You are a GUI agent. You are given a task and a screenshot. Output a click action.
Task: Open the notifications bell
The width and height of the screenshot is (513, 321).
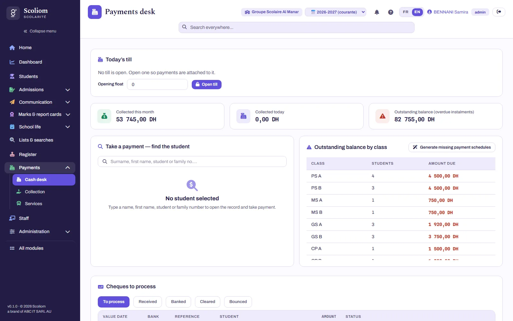(377, 12)
